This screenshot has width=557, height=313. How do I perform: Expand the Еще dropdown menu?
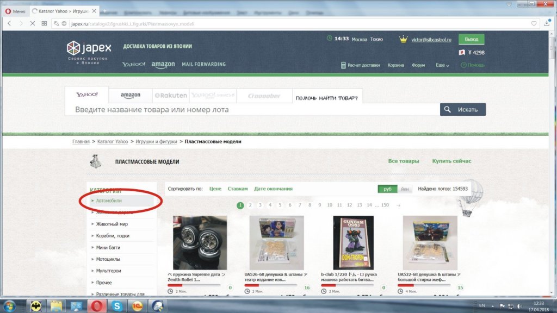[442, 65]
